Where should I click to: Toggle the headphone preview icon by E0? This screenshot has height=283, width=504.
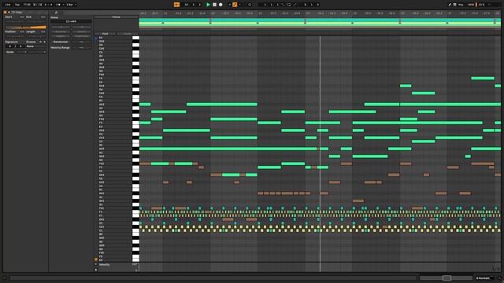tap(96, 259)
